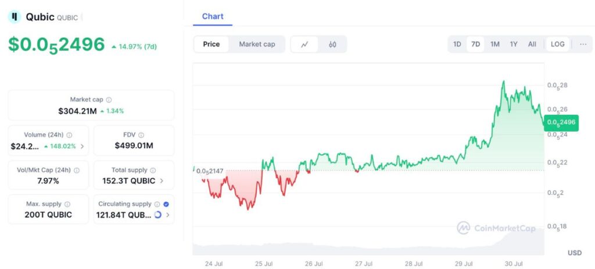Switch to line chart view icon
Viewport: 595px width, 269px height.
304,44
